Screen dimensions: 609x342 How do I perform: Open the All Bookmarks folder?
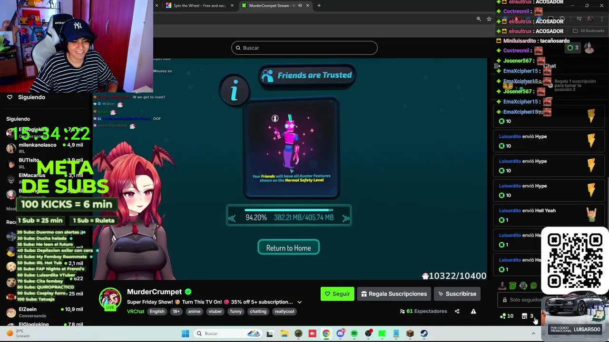[x=589, y=31]
